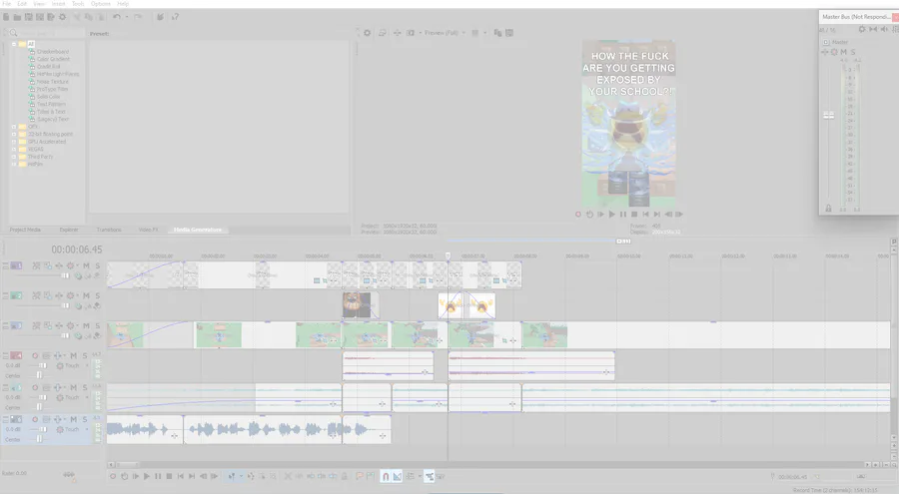Click the preview Play button
Screen dimensions: 899x494
coord(611,215)
